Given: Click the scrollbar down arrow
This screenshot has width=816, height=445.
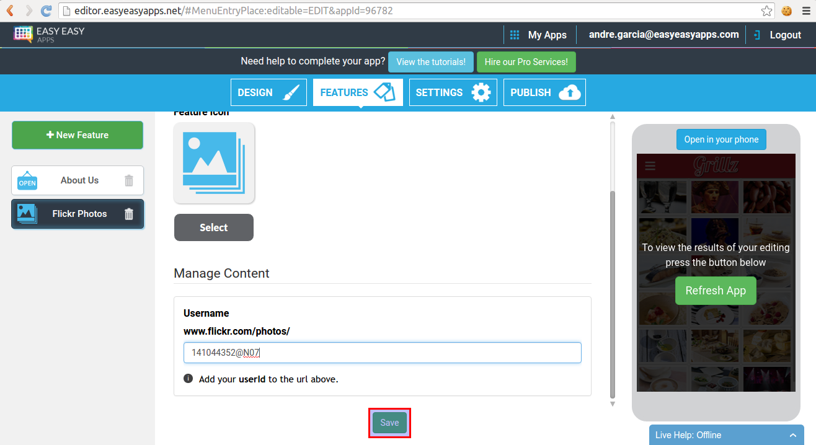Looking at the screenshot, I should (612, 403).
